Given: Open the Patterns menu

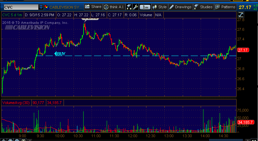Looking at the screenshot, I should 225,7.
